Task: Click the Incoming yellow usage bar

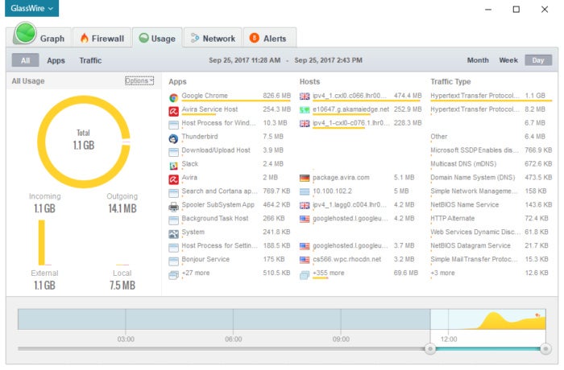Action: [x=42, y=242]
